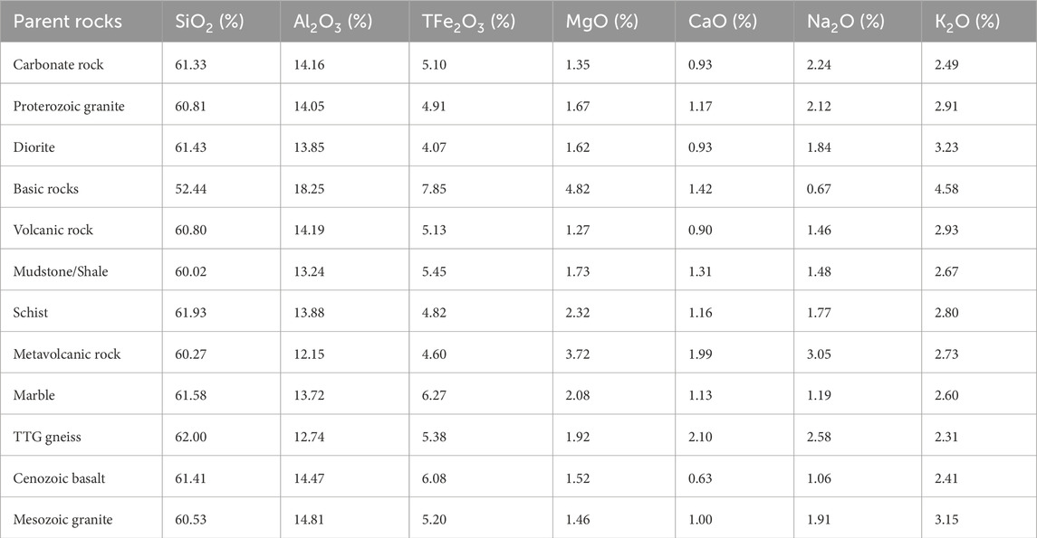Click the Diorite row label

pyautogui.click(x=34, y=148)
